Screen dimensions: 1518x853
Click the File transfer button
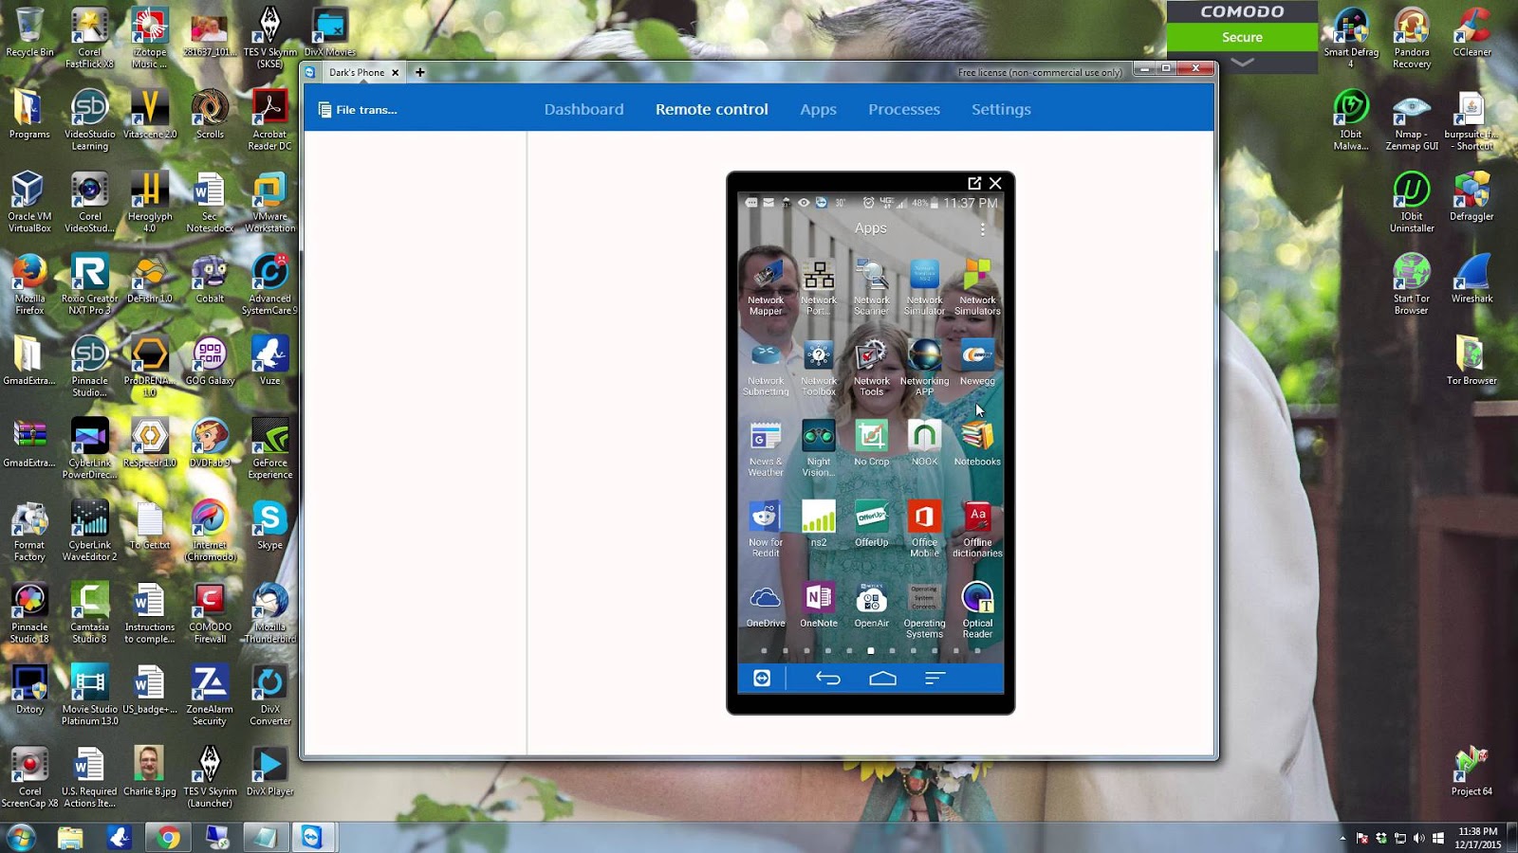(358, 110)
